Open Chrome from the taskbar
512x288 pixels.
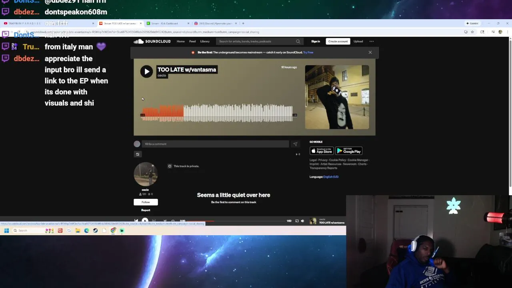tap(113, 230)
